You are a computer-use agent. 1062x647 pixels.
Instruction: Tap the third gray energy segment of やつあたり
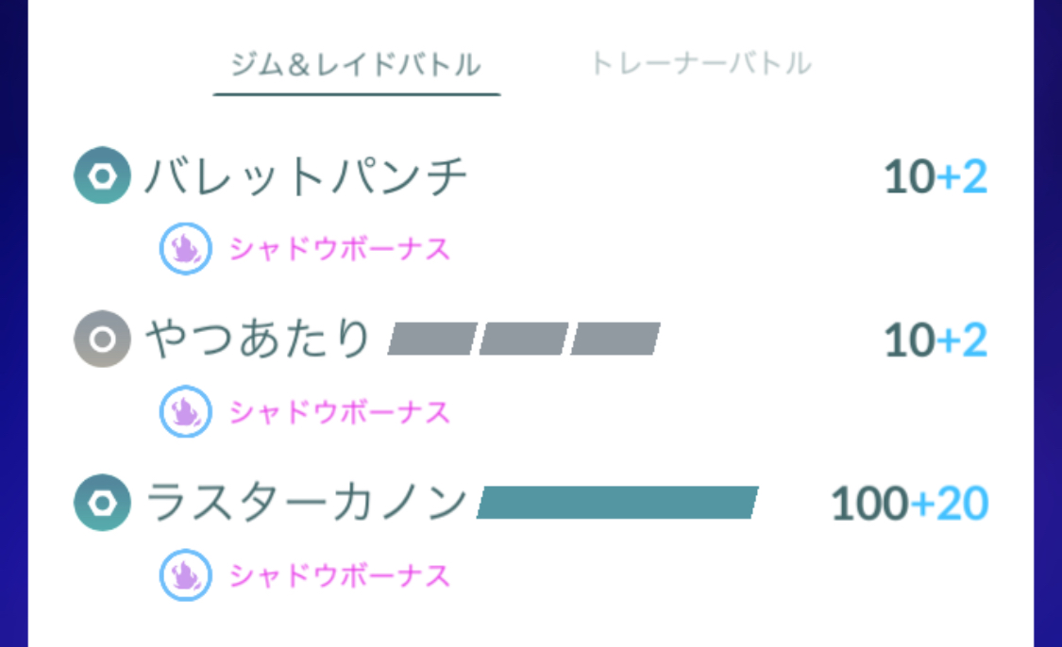click(615, 339)
